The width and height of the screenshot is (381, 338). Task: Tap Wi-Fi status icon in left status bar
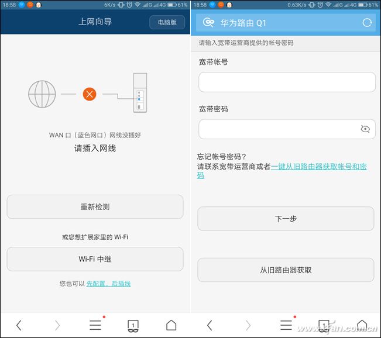138,5
